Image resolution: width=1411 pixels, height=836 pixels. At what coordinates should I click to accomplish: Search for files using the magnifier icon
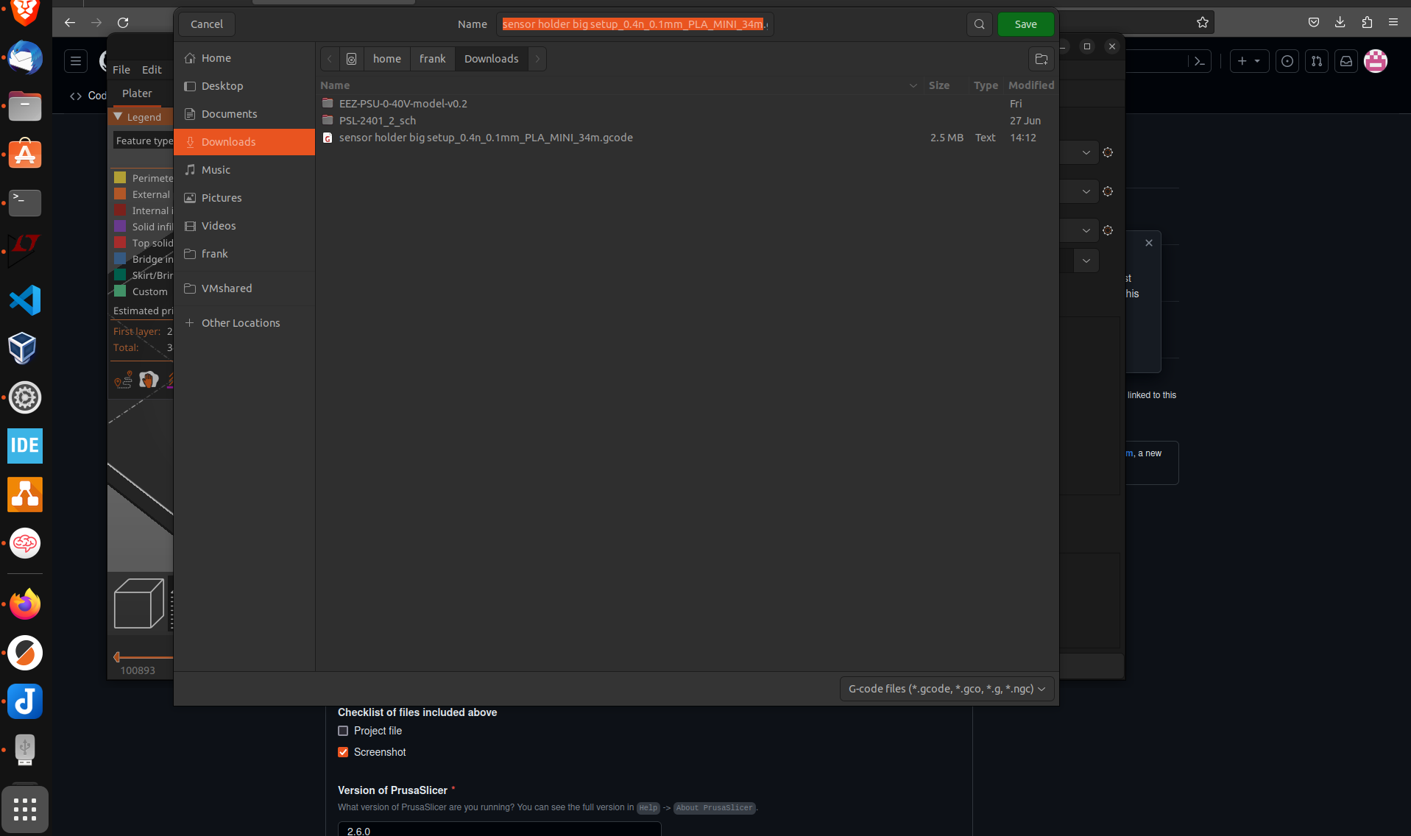[x=979, y=24]
